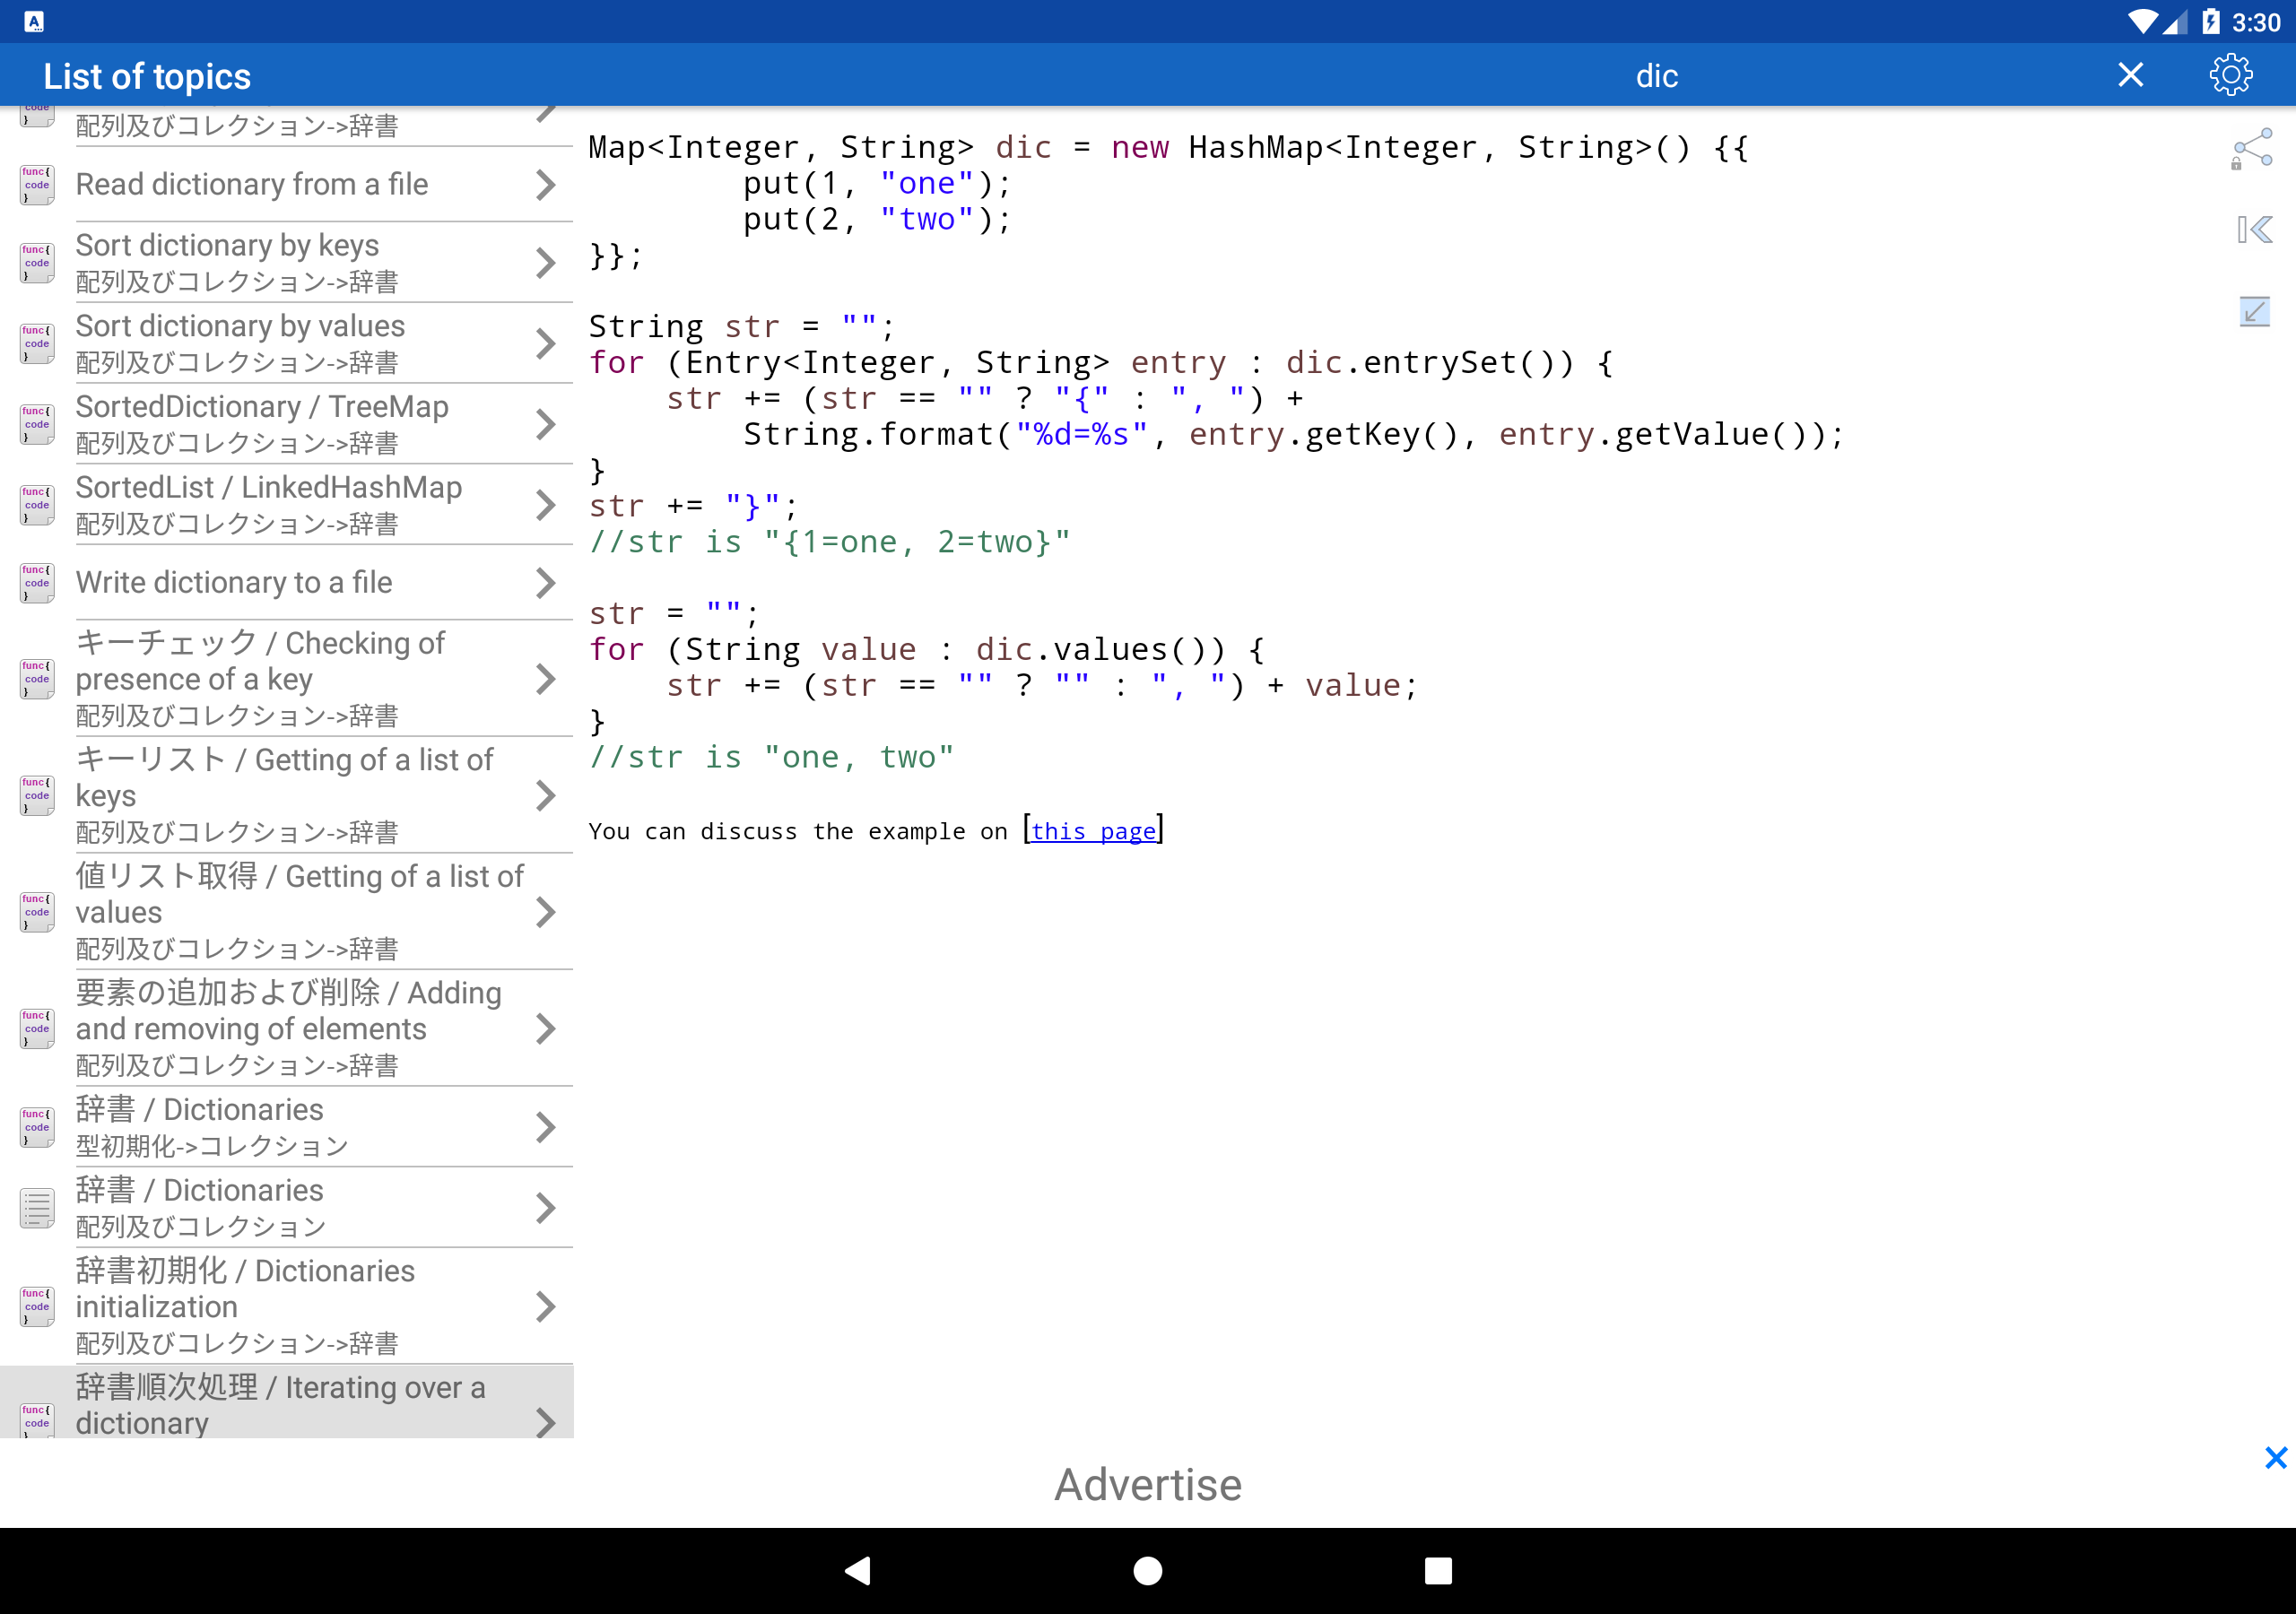Image resolution: width=2296 pixels, height=1614 pixels.
Task: Tap func code icon beside SortedList / LinkedHashMap
Action: click(37, 505)
